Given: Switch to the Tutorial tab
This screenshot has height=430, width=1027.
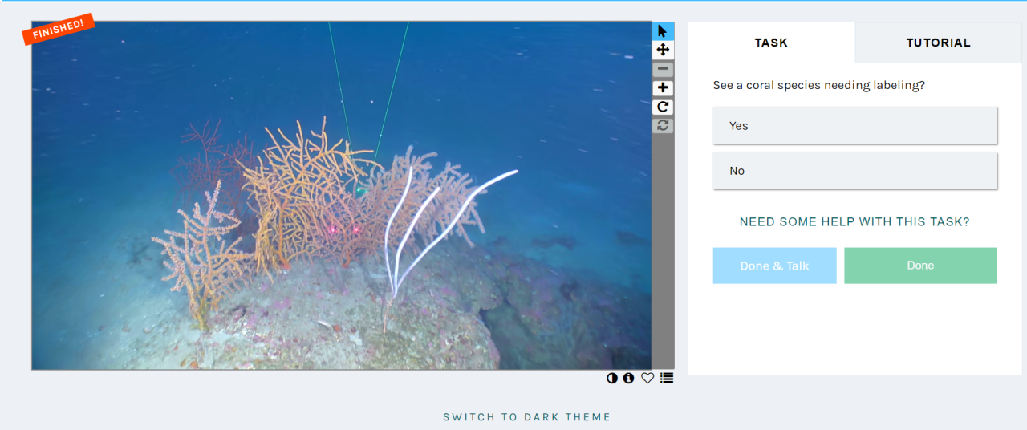Looking at the screenshot, I should [x=938, y=43].
